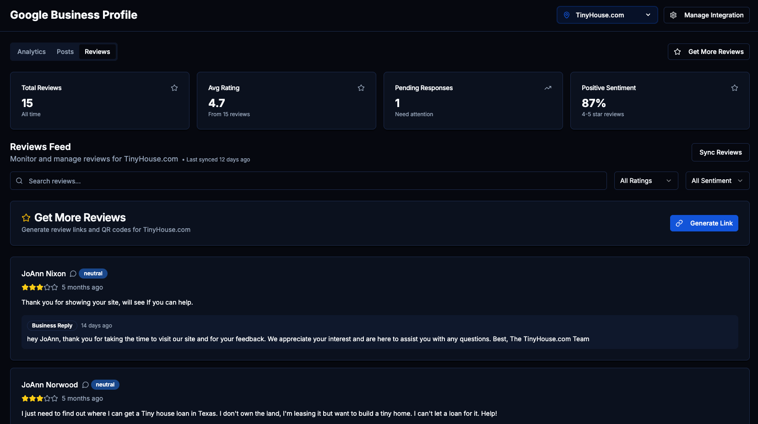Image resolution: width=758 pixels, height=424 pixels.
Task: Open the All Ratings filter dropdown
Action: click(646, 181)
